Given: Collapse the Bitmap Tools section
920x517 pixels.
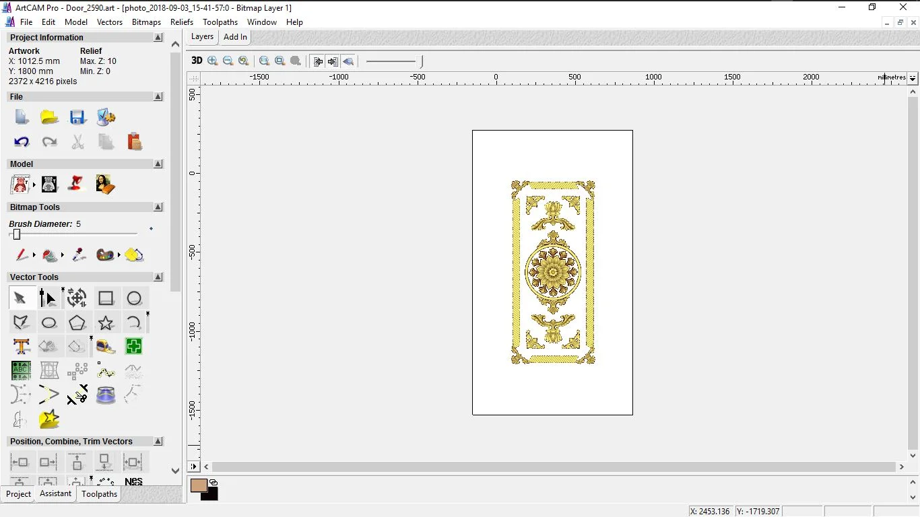Looking at the screenshot, I should pyautogui.click(x=158, y=207).
